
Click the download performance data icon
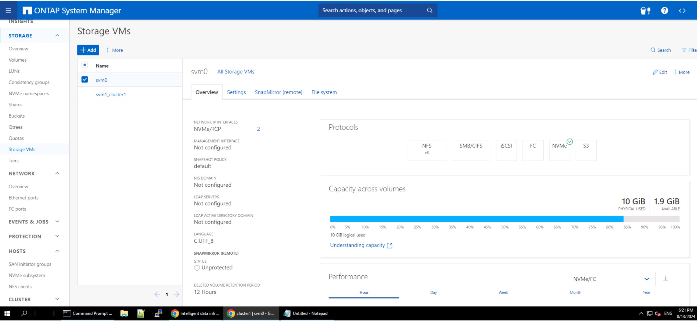666,279
